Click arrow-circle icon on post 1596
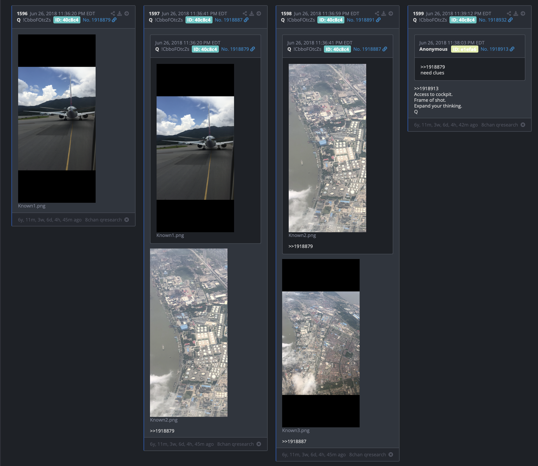 click(x=127, y=13)
